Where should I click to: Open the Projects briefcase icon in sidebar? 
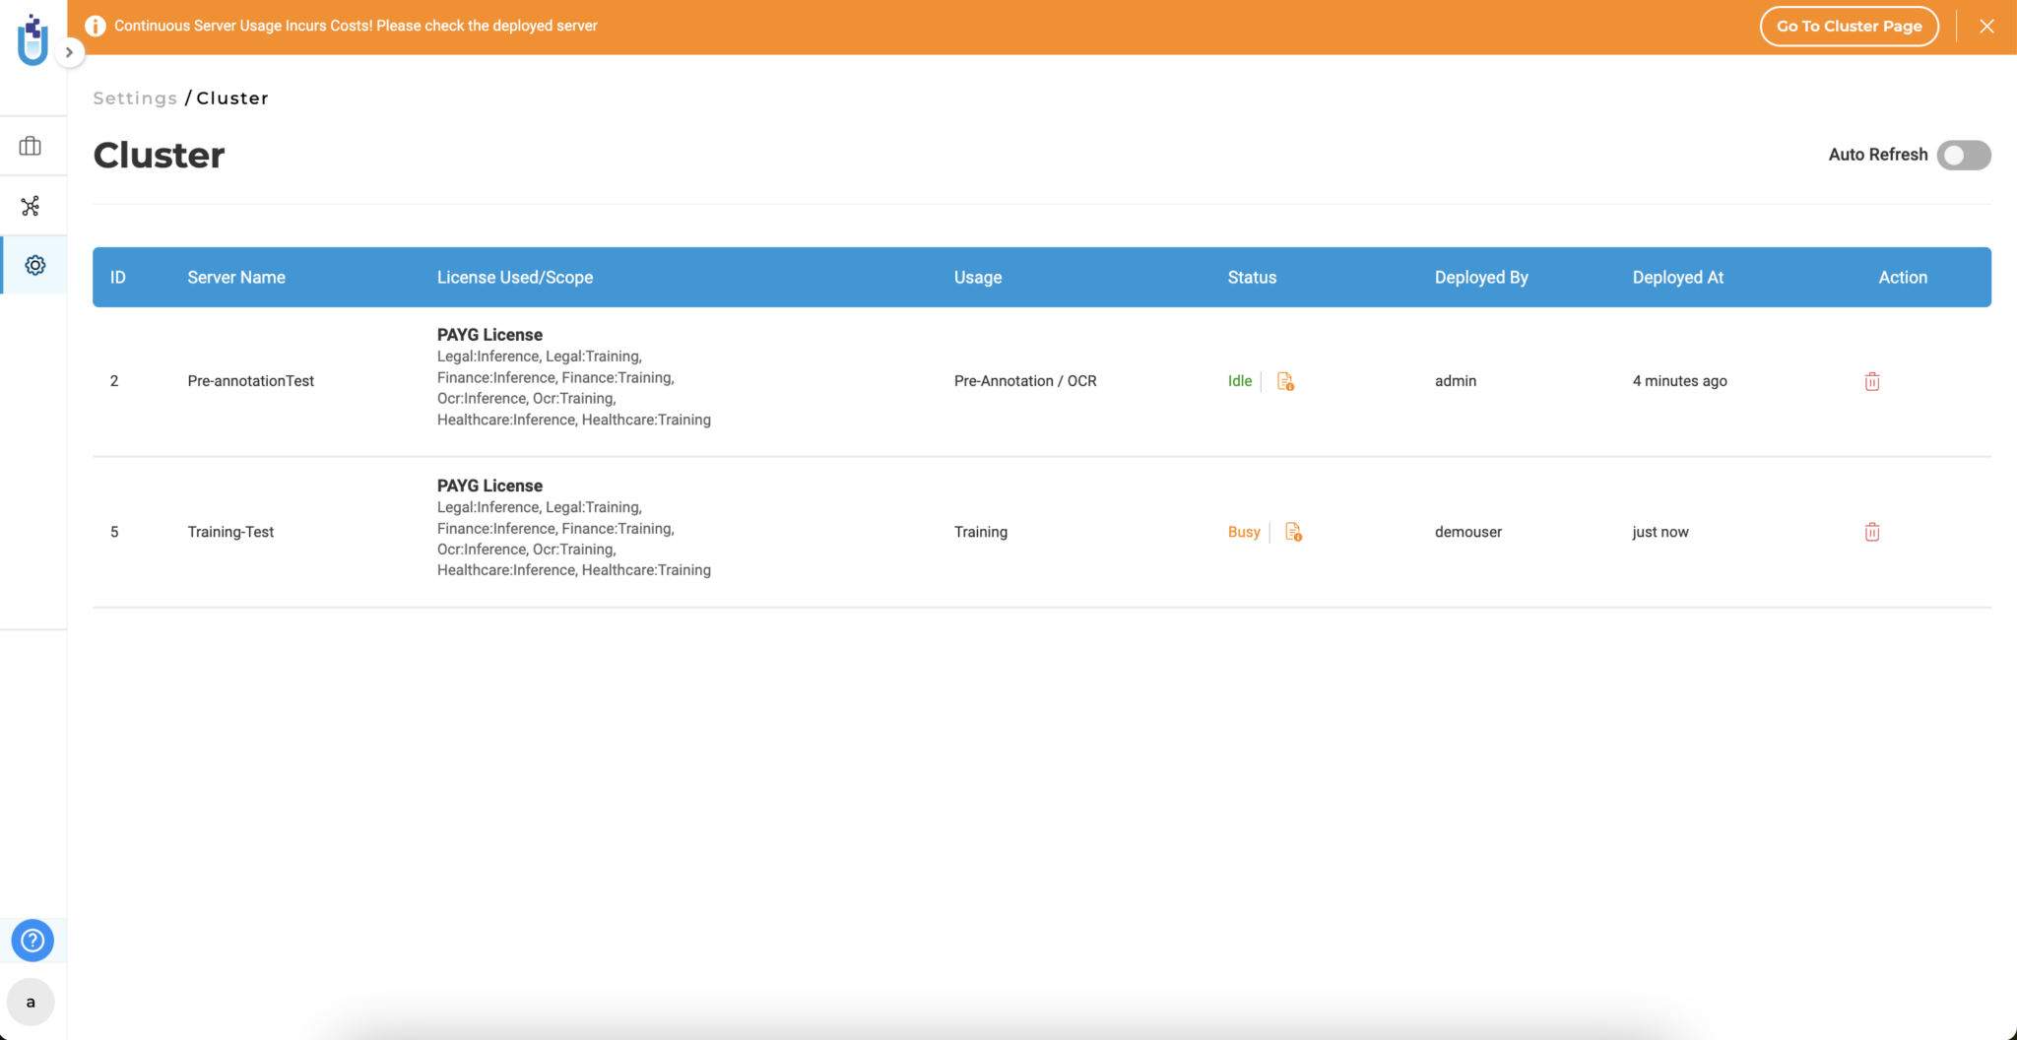pyautogui.click(x=31, y=147)
